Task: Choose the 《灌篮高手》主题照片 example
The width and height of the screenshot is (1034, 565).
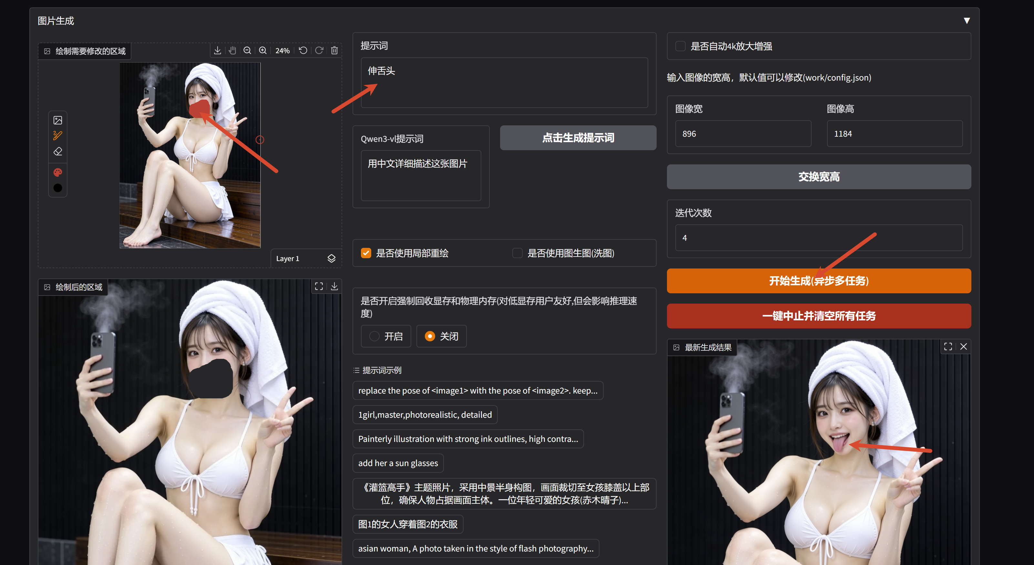Action: tap(504, 494)
